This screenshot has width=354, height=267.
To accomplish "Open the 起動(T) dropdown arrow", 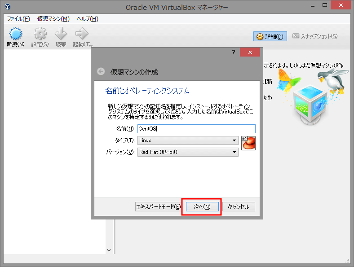I will tap(92, 46).
